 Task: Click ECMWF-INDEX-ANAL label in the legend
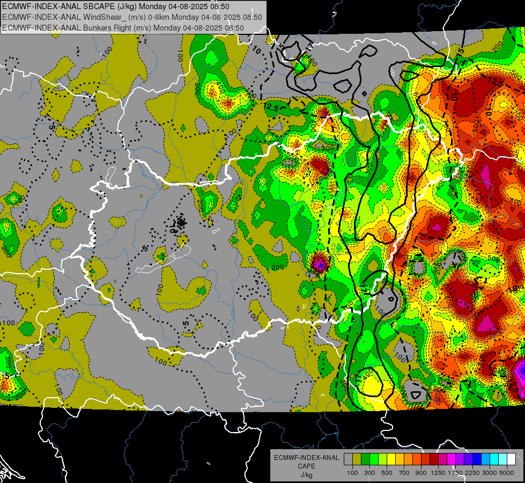306,458
